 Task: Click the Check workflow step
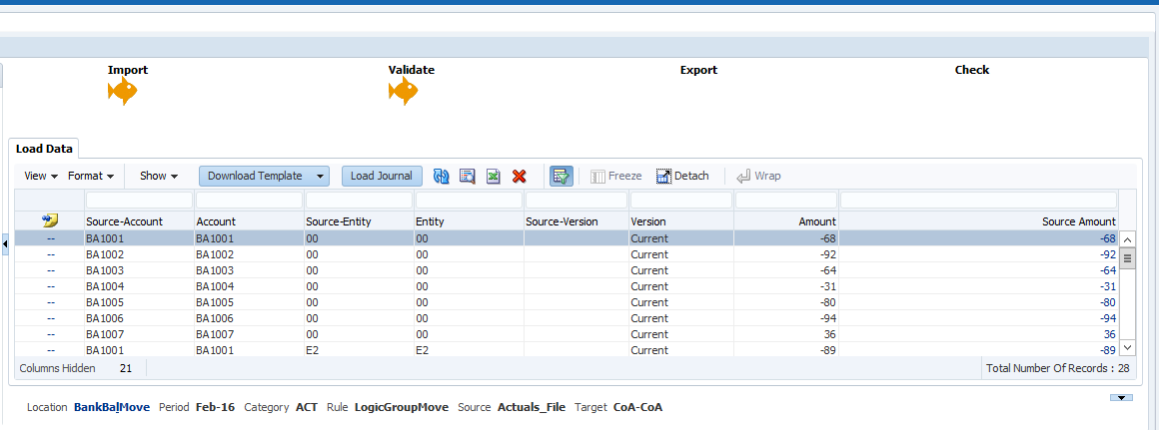(x=972, y=70)
